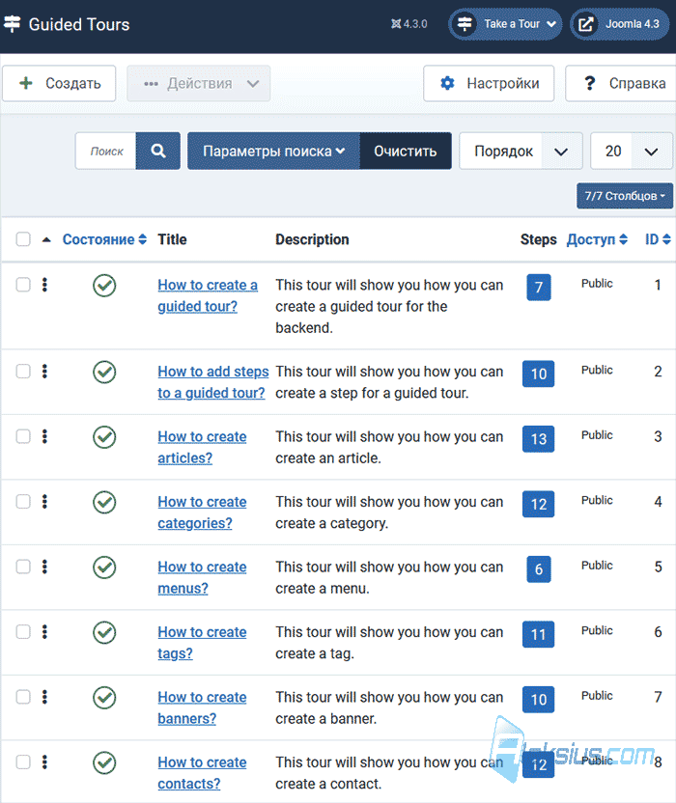
Task: Open Joomla 4.3 site preview link
Action: coord(620,24)
